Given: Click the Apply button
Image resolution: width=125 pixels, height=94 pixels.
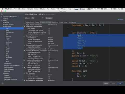Looking at the screenshot, I should tap(113, 83).
